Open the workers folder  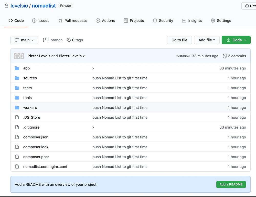pyautogui.click(x=30, y=108)
